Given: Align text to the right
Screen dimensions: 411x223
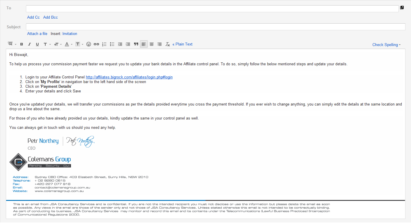Looking at the screenshot, I should pyautogui.click(x=159, y=44).
